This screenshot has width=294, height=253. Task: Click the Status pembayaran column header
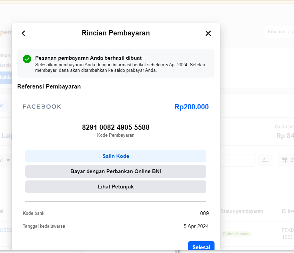coord(242,211)
